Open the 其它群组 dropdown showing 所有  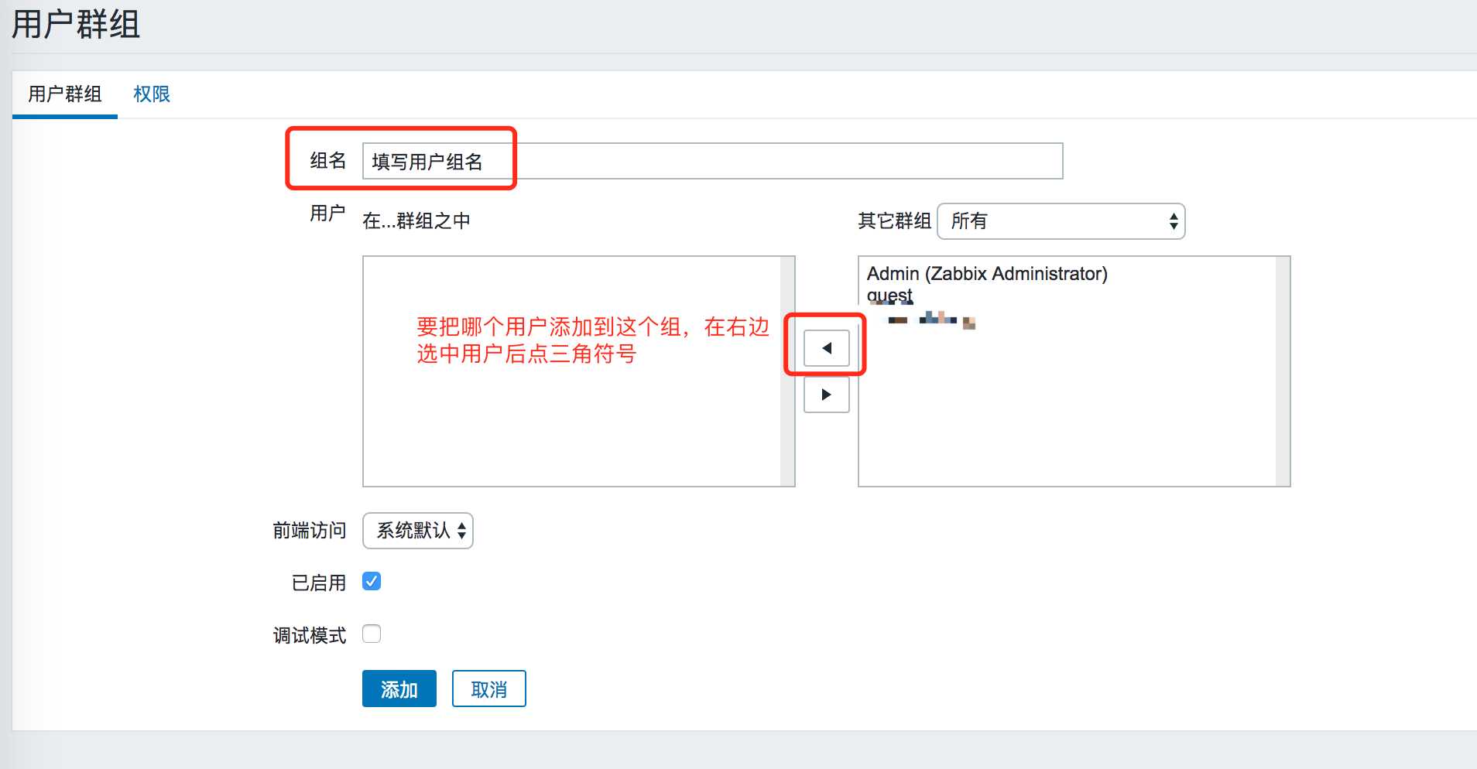pos(1061,221)
